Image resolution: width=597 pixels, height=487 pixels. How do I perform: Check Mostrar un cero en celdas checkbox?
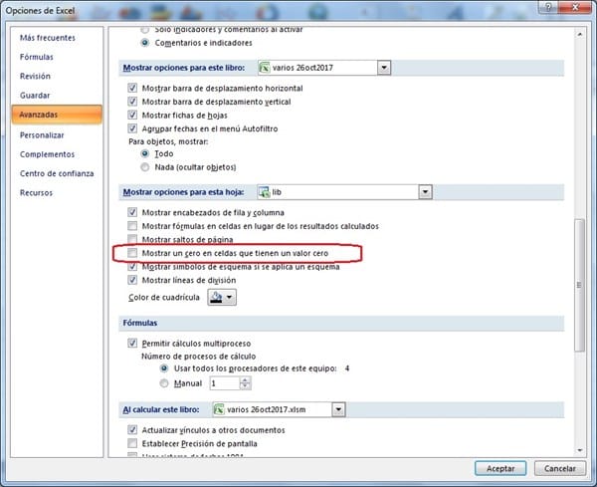(x=132, y=253)
